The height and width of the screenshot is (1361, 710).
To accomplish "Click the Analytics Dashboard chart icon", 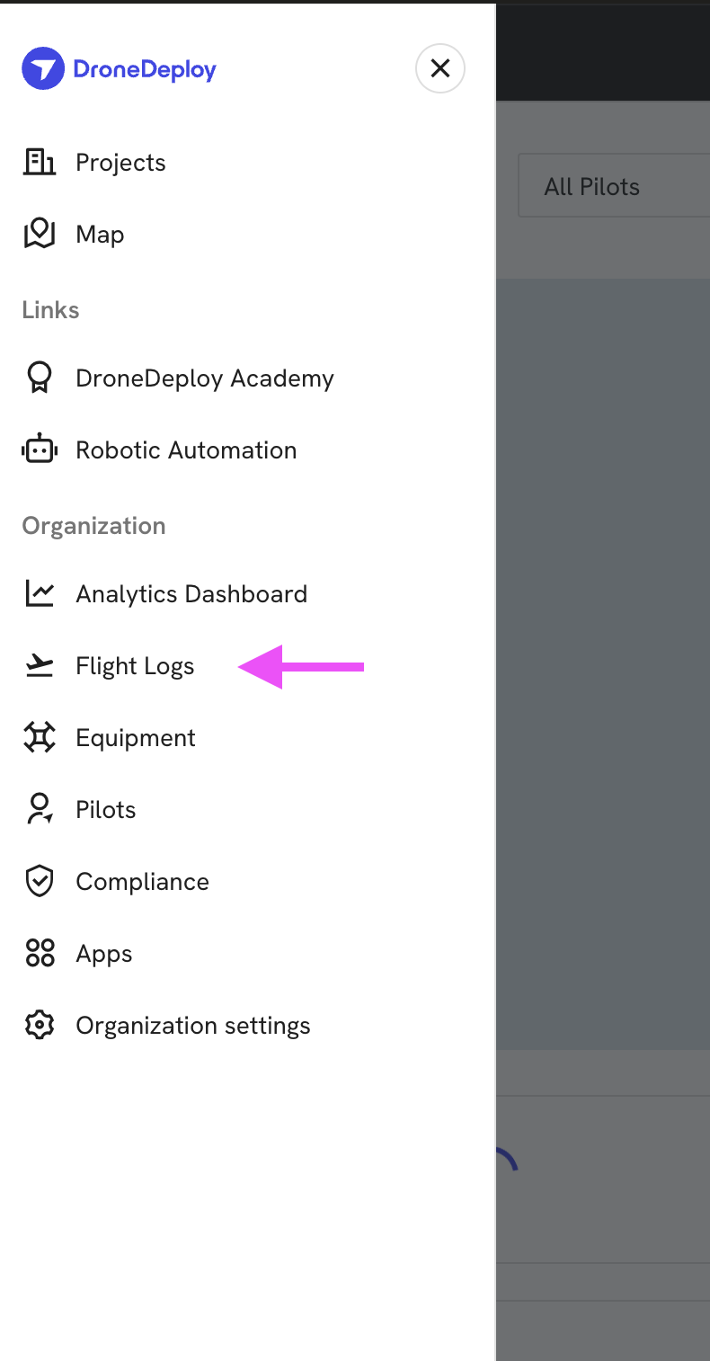I will pyautogui.click(x=40, y=593).
